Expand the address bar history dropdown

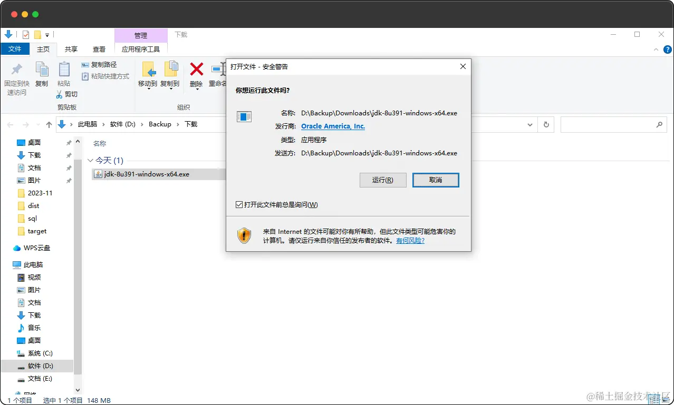530,125
